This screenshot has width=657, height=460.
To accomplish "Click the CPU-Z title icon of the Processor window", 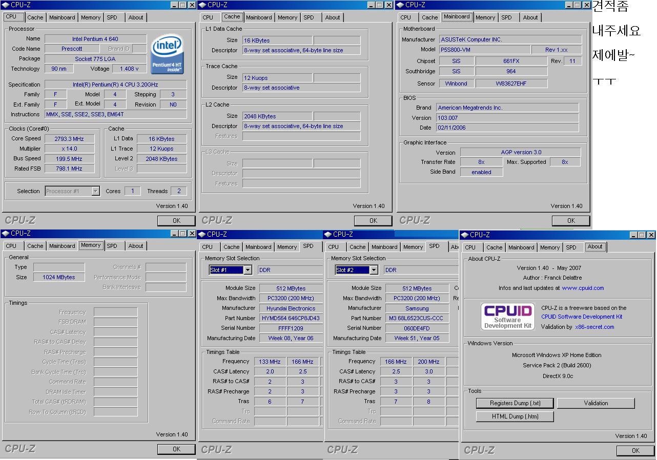I will click(6, 5).
